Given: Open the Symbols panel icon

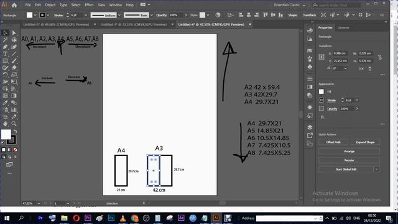Looking at the screenshot, I should coord(310,67).
